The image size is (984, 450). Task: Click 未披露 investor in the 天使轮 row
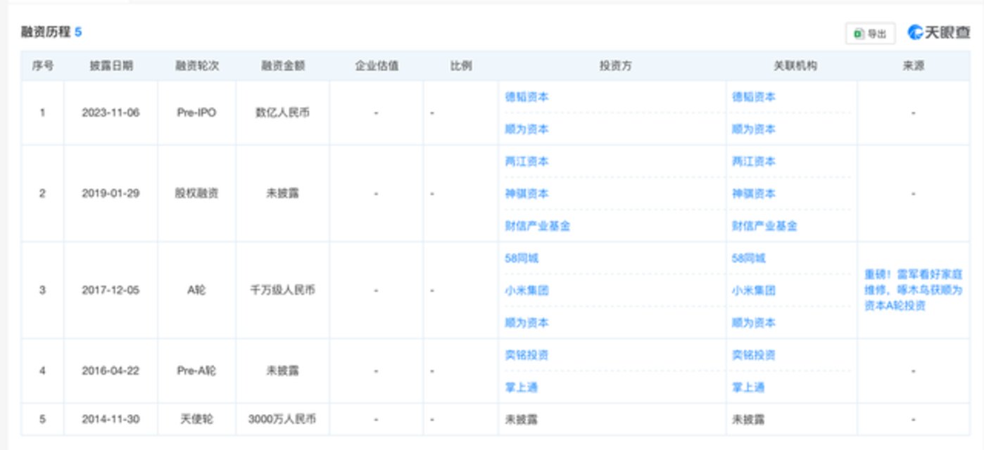coord(522,419)
